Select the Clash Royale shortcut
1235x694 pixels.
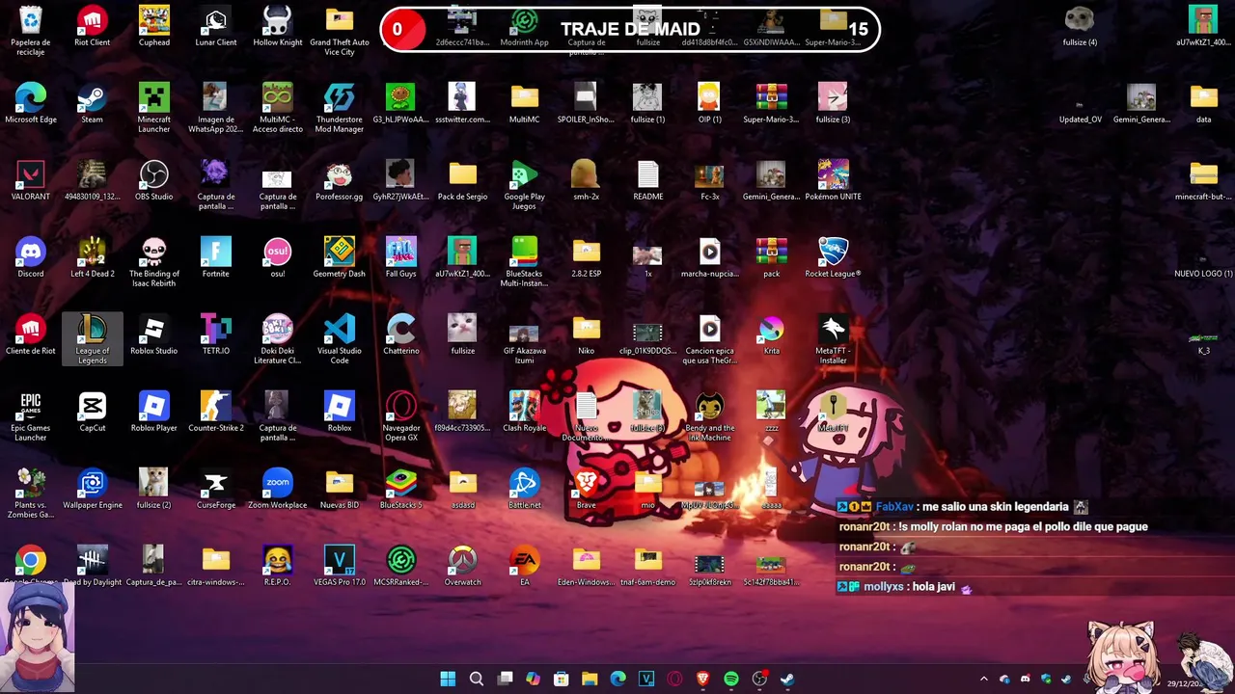pos(525,412)
